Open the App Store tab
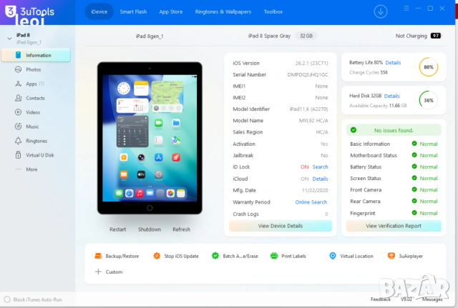The height and width of the screenshot is (308, 458). tap(171, 11)
